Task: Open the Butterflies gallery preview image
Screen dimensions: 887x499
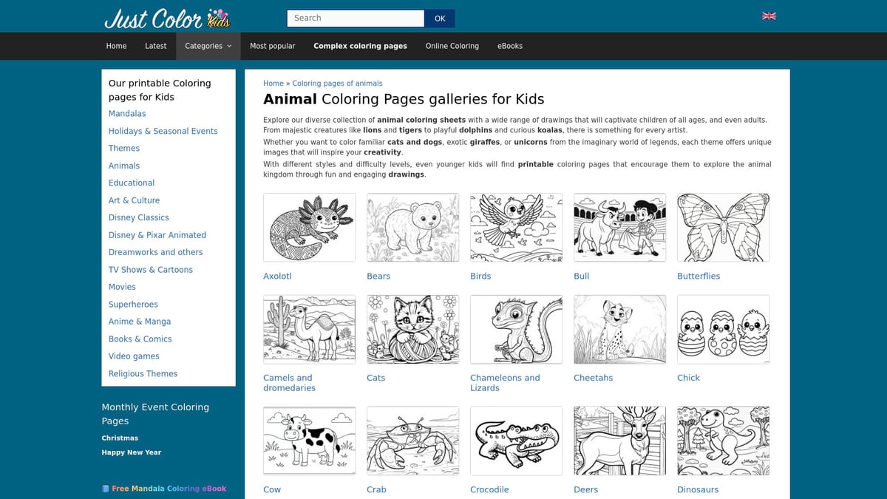Action: pos(723,227)
